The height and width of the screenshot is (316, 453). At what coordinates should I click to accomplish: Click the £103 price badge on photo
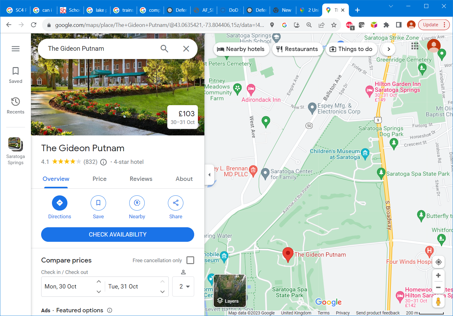183,117
